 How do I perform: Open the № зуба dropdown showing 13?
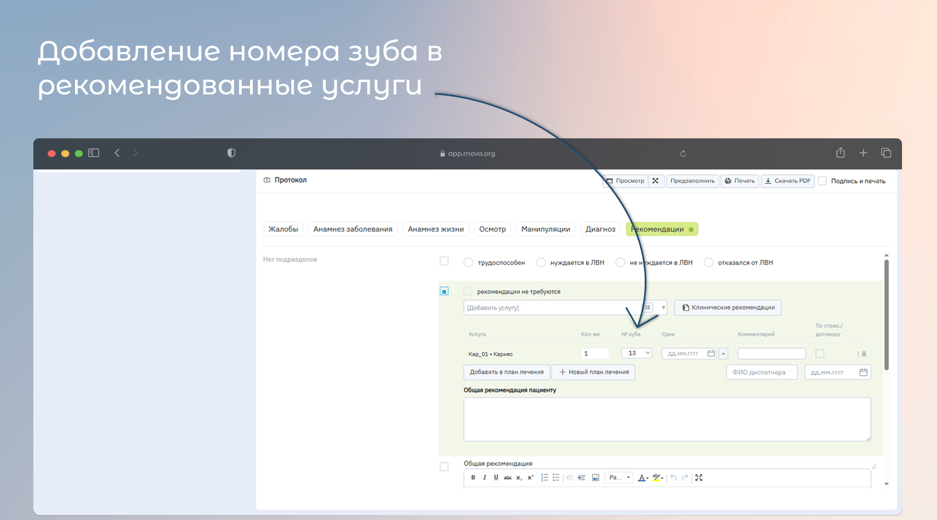coord(637,353)
